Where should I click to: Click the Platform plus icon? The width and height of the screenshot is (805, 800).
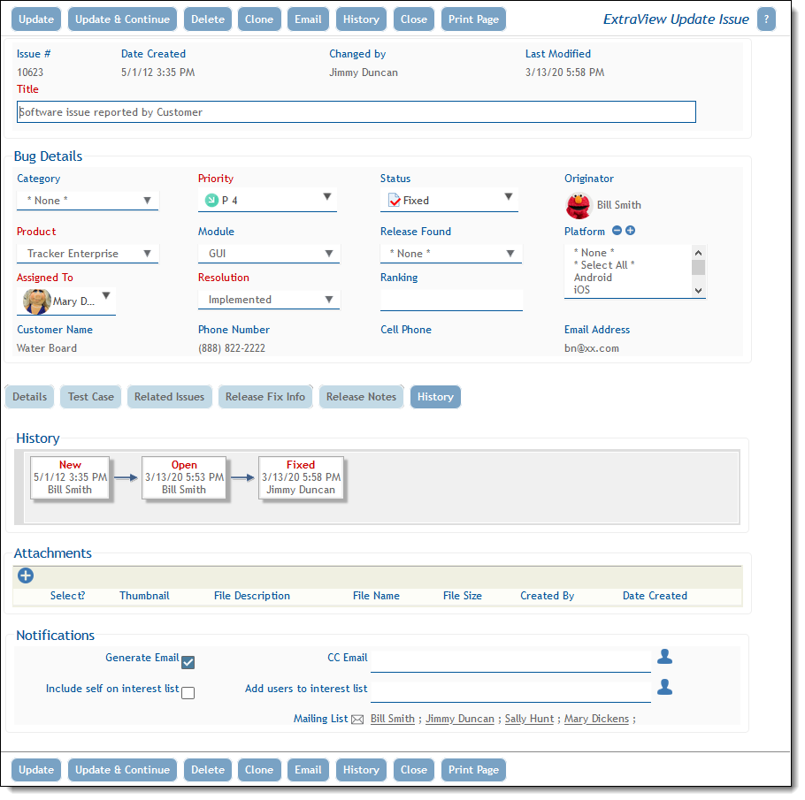pos(630,231)
